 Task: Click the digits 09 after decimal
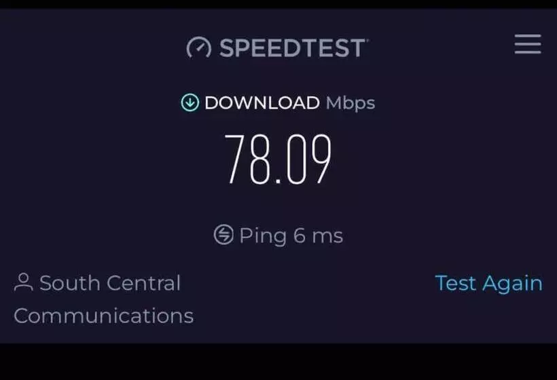(x=308, y=159)
